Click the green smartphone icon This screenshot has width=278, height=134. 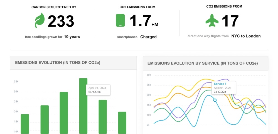(x=120, y=20)
